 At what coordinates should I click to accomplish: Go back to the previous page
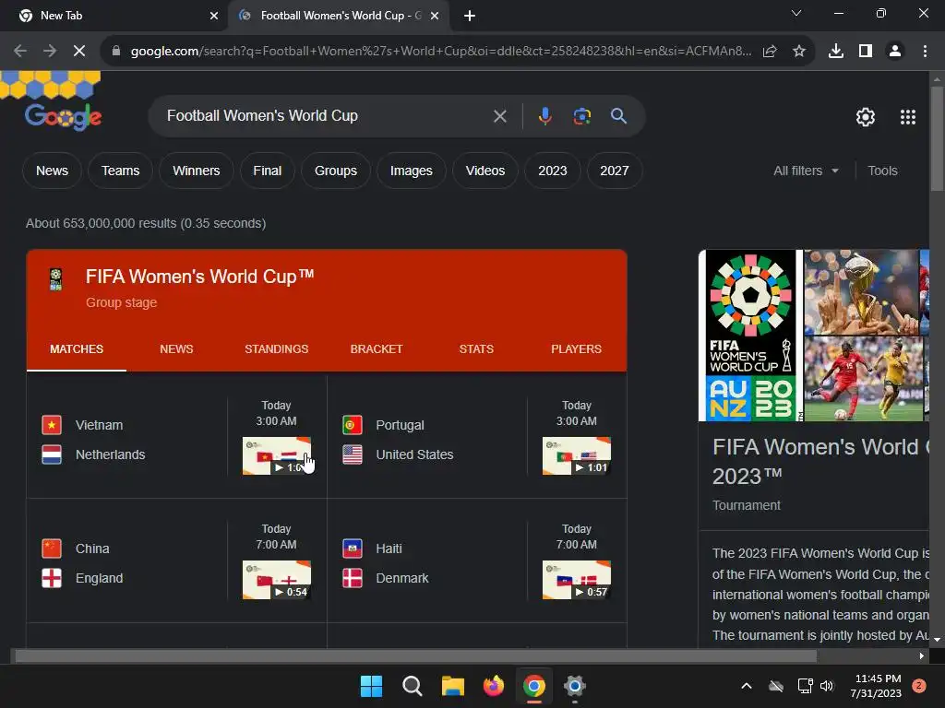(x=20, y=52)
